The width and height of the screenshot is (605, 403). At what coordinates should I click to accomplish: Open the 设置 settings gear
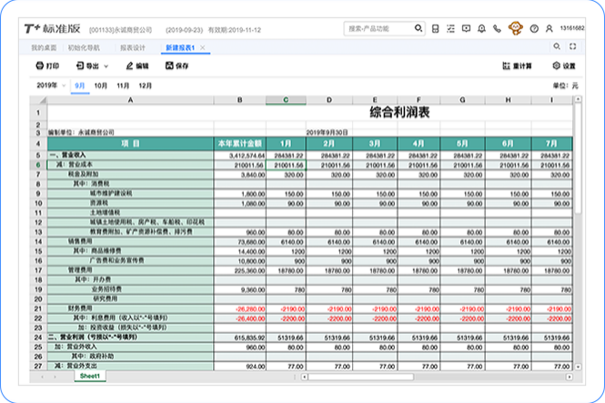[564, 65]
